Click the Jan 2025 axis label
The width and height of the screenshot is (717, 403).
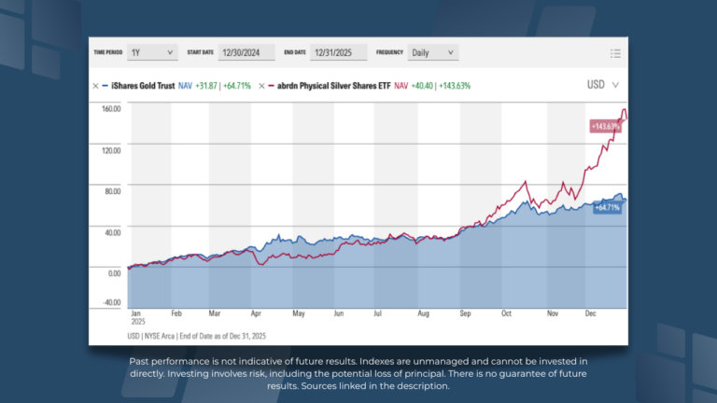[135, 318]
